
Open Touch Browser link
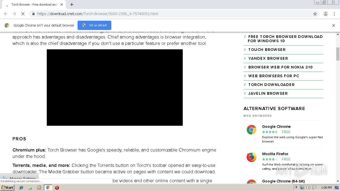(x=267, y=50)
